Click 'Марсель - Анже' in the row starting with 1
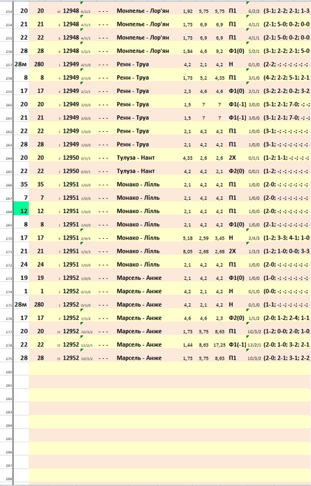Viewport: 311px width, 486px height. click(x=139, y=291)
